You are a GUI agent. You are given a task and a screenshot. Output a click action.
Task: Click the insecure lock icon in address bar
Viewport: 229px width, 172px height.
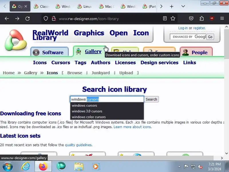[x=54, y=18]
